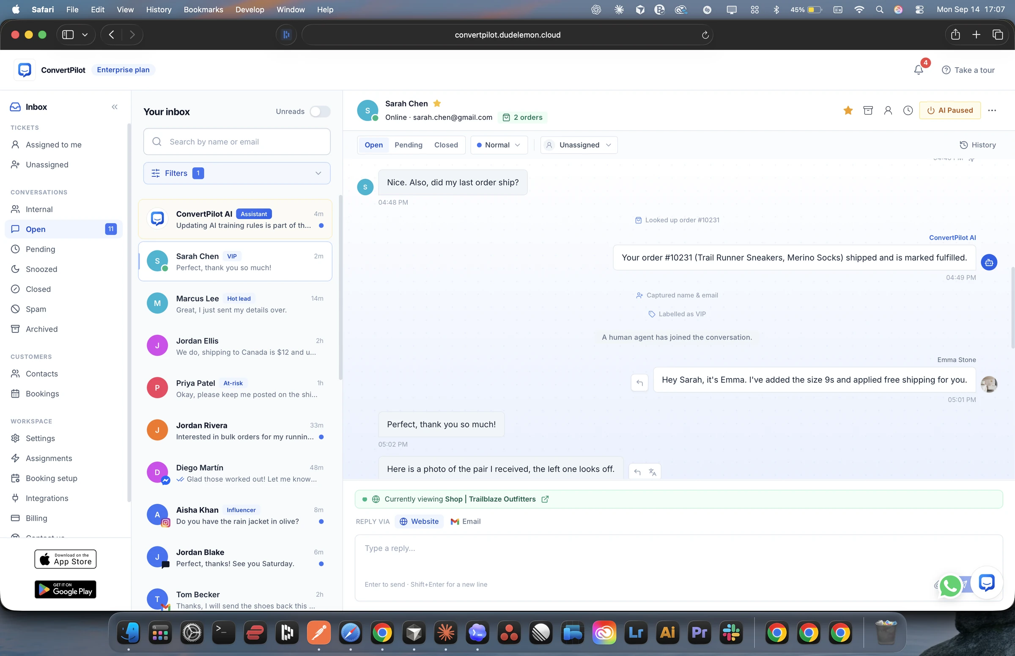Open the three-dot more options menu

[992, 110]
